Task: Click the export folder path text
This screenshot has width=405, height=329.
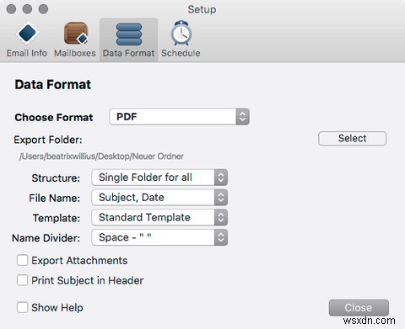Action: [x=101, y=157]
